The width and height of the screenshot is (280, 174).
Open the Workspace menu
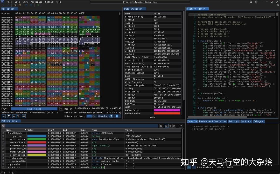[36, 2]
